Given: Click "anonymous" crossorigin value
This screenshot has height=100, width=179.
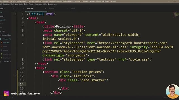Looking at the screenshot, I should pyautogui.click(x=76, y=56).
